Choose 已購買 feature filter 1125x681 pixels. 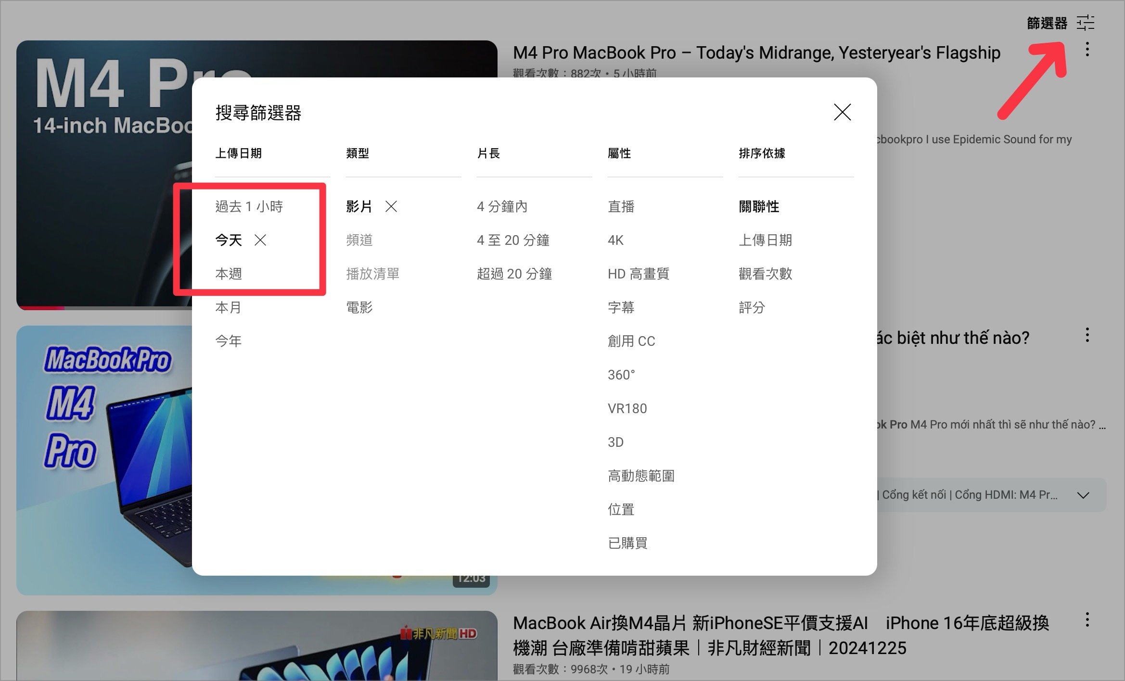(x=627, y=543)
